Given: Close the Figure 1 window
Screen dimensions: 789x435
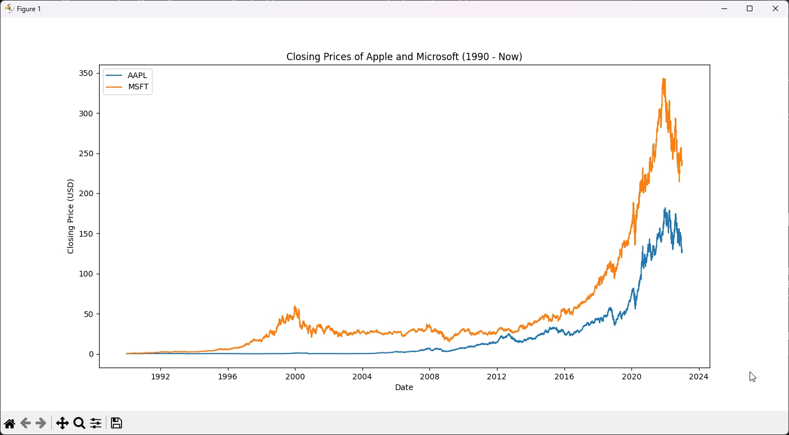Looking at the screenshot, I should click(x=775, y=8).
